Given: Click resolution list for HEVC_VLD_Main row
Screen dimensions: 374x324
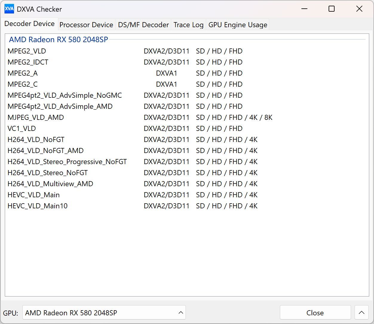Looking at the screenshot, I should point(227,195).
